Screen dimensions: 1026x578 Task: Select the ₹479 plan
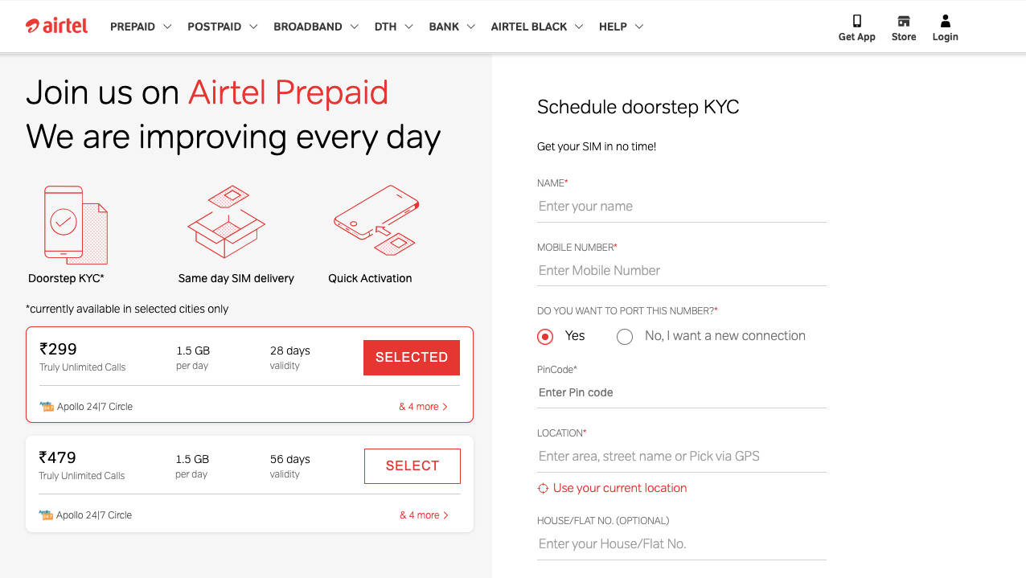pyautogui.click(x=412, y=466)
